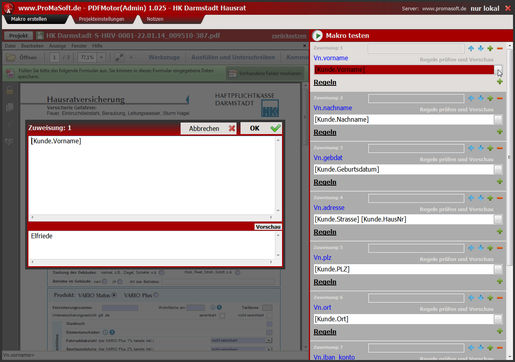Viewport: 515px width, 362px height.
Task: Click the Vorschau button in the dialog
Action: [268, 227]
